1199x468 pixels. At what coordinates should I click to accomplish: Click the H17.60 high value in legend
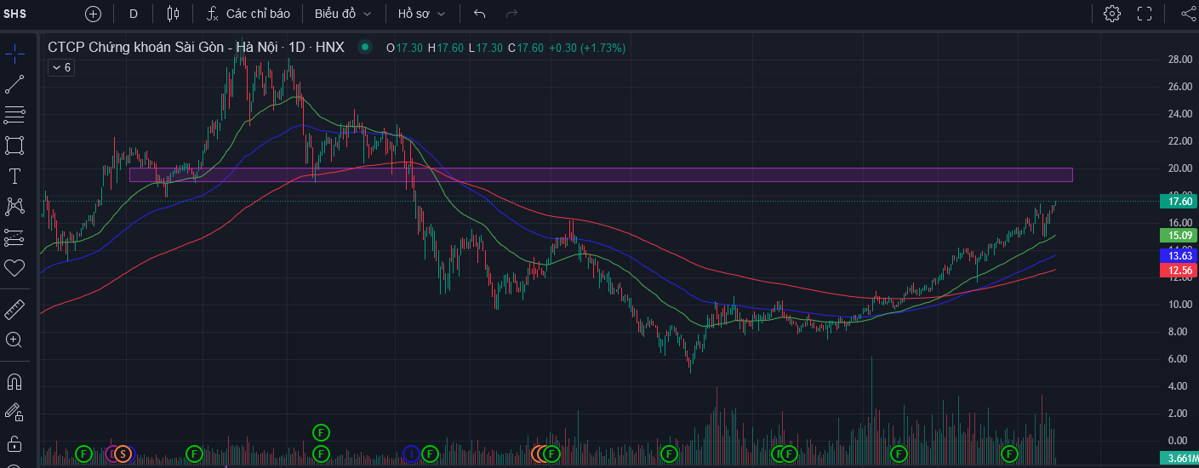click(446, 48)
